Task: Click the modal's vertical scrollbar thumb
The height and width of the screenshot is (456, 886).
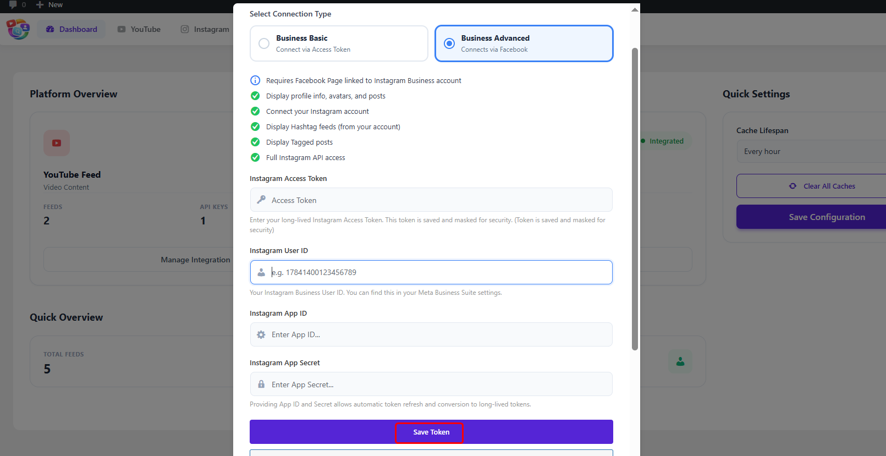Action: (635, 198)
